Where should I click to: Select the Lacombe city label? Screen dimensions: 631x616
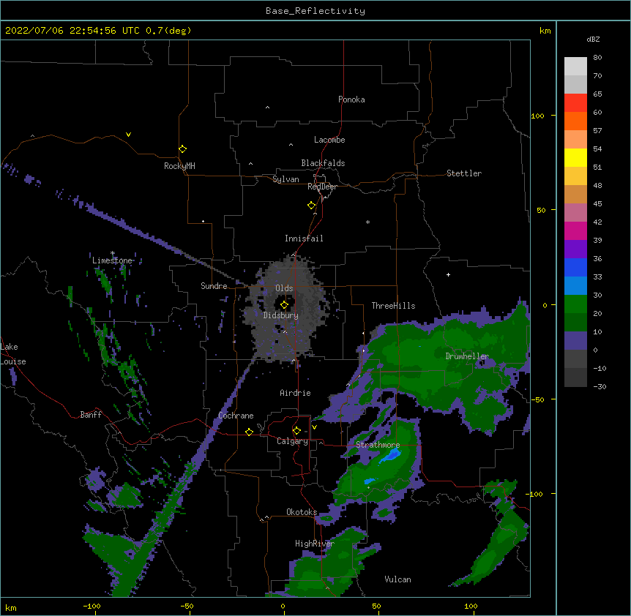pyautogui.click(x=329, y=140)
